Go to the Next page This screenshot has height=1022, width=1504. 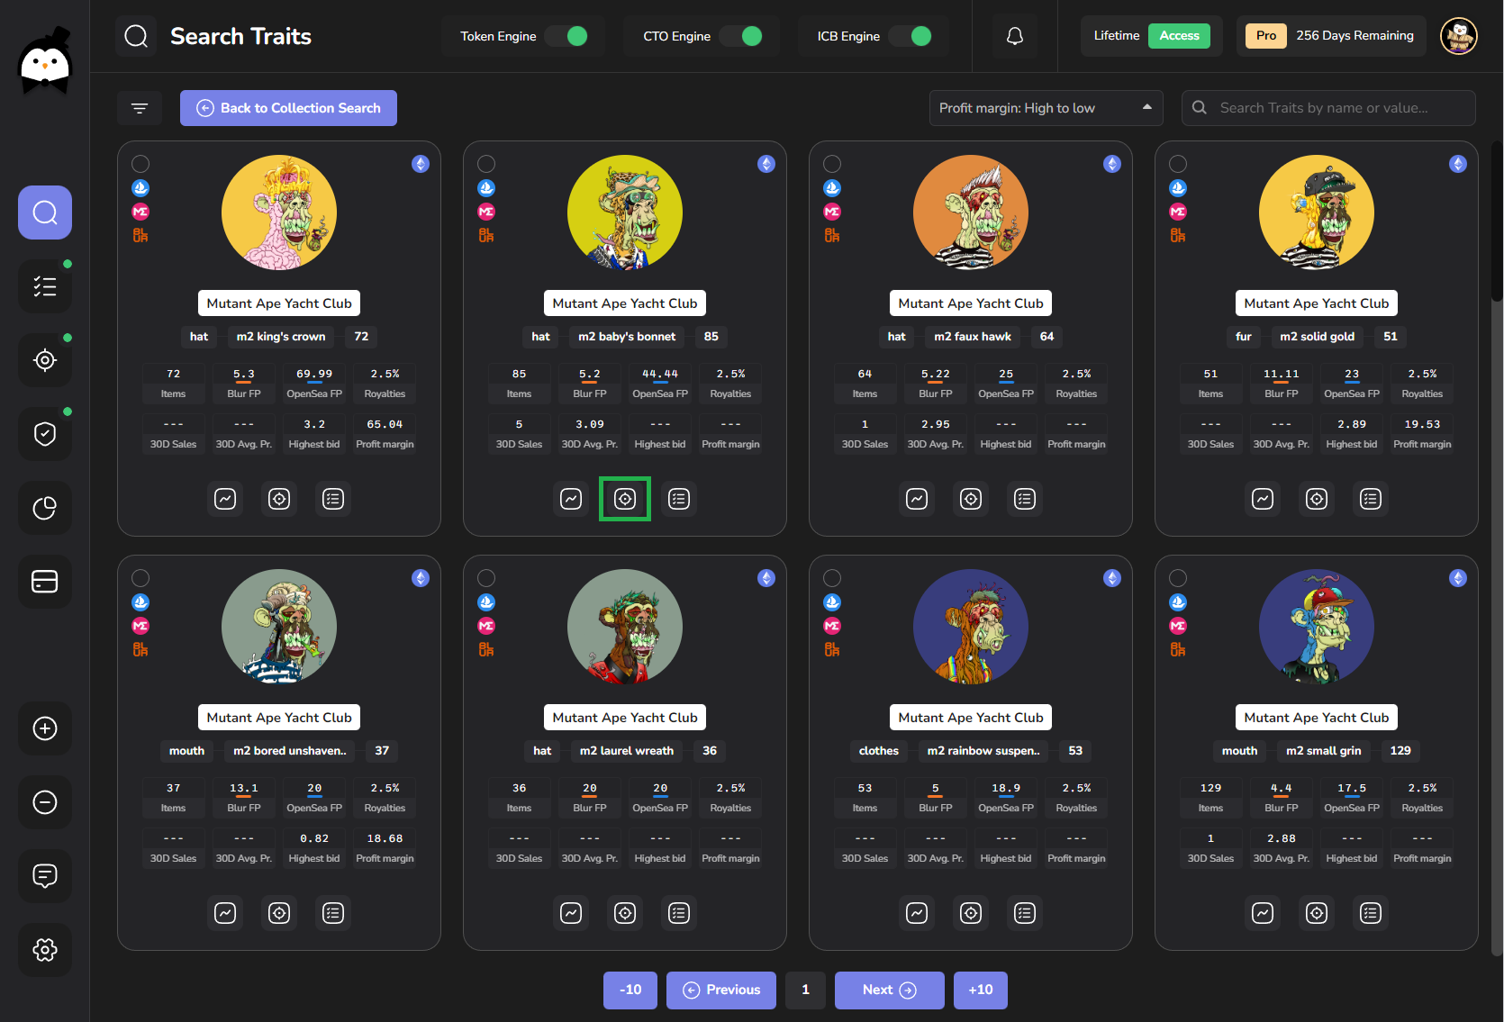(x=889, y=990)
